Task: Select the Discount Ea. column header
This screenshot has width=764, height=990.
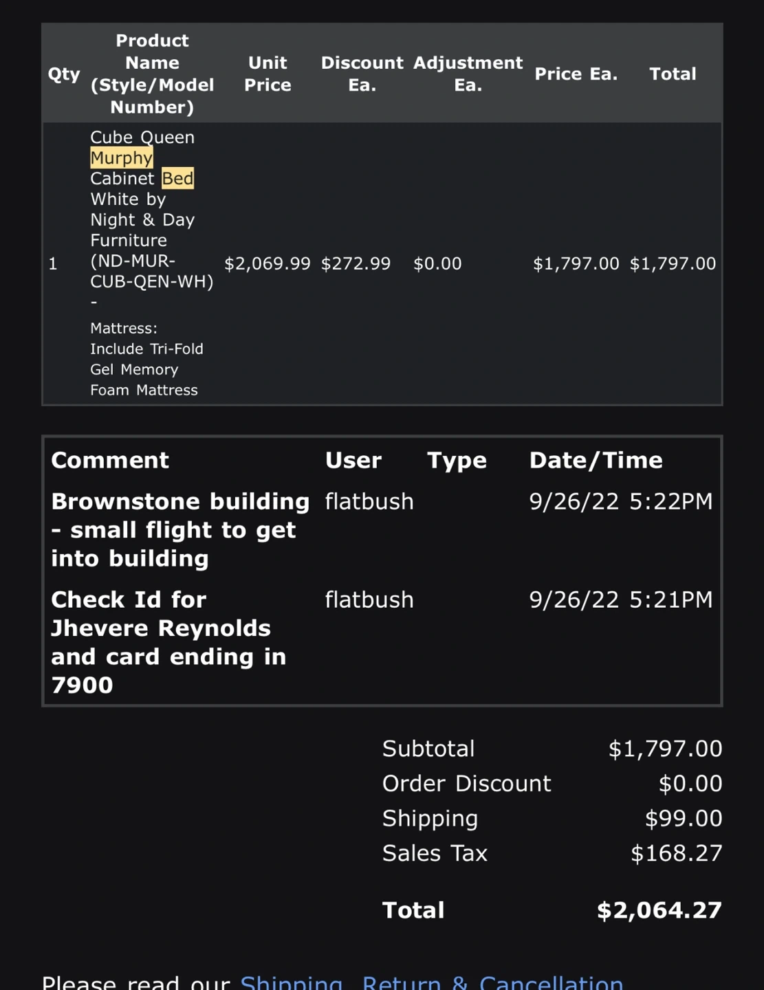Action: [362, 74]
